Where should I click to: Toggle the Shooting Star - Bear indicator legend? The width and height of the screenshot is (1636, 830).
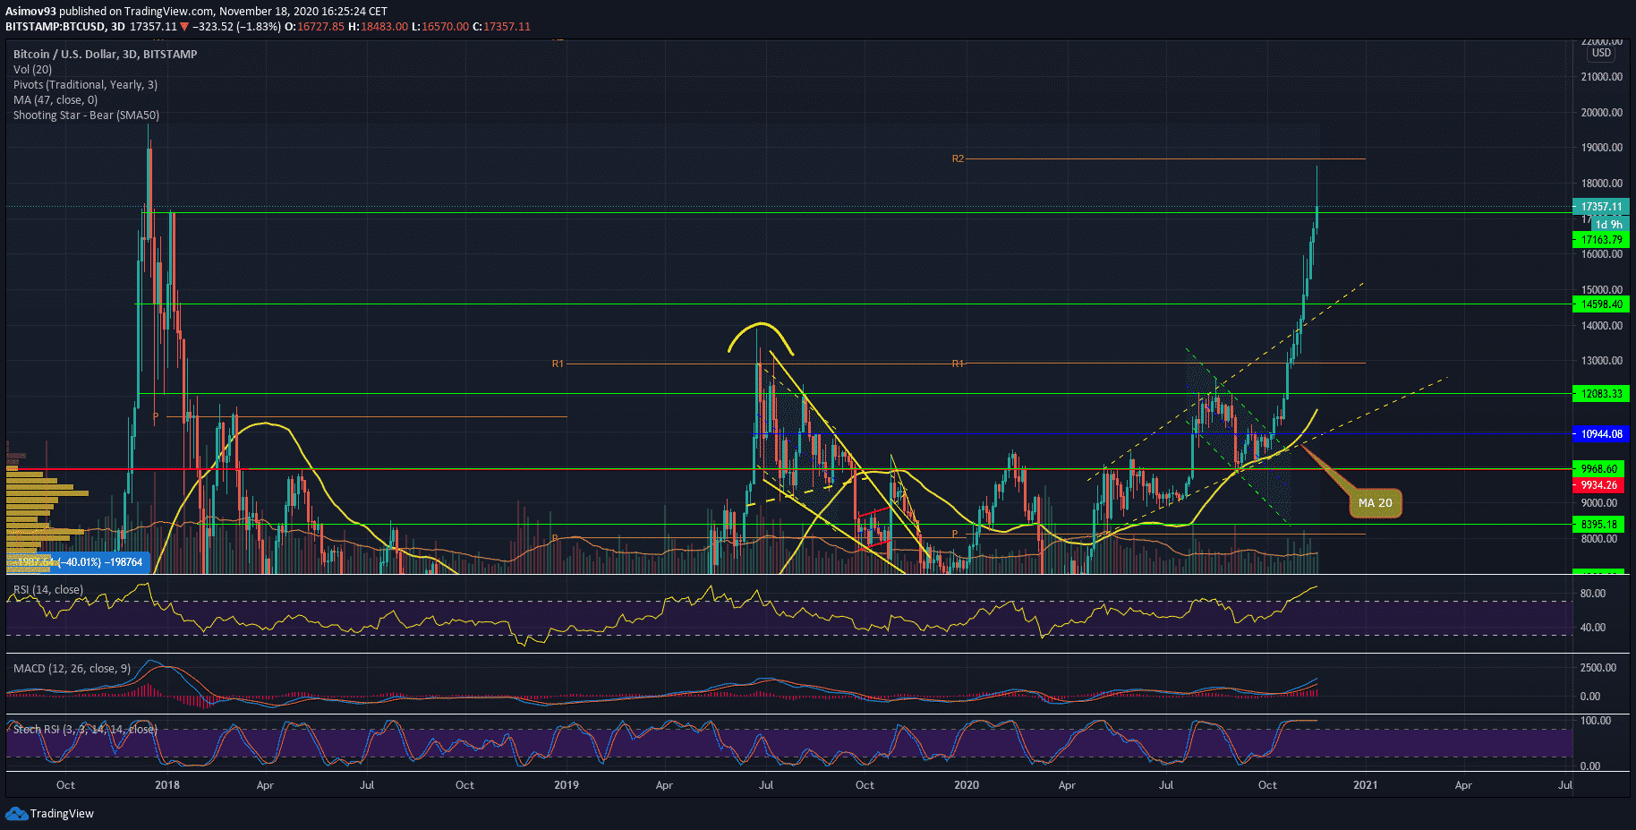[x=86, y=115]
